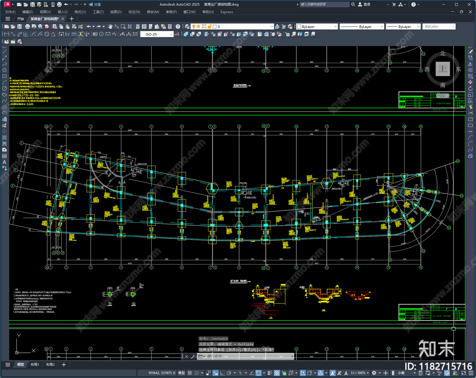The height and width of the screenshot is (378, 476).
Task: Switch to the 开始 start tab
Action: coord(21,19)
